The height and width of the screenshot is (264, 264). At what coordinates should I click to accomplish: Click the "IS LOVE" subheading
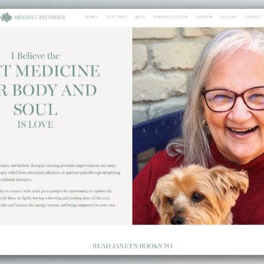point(36,125)
